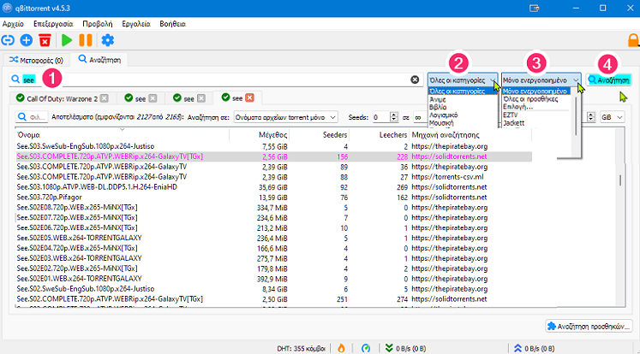Image resolution: width=640 pixels, height=354 pixels.
Task: Click the size maximum stepper arrows
Action: [x=590, y=117]
